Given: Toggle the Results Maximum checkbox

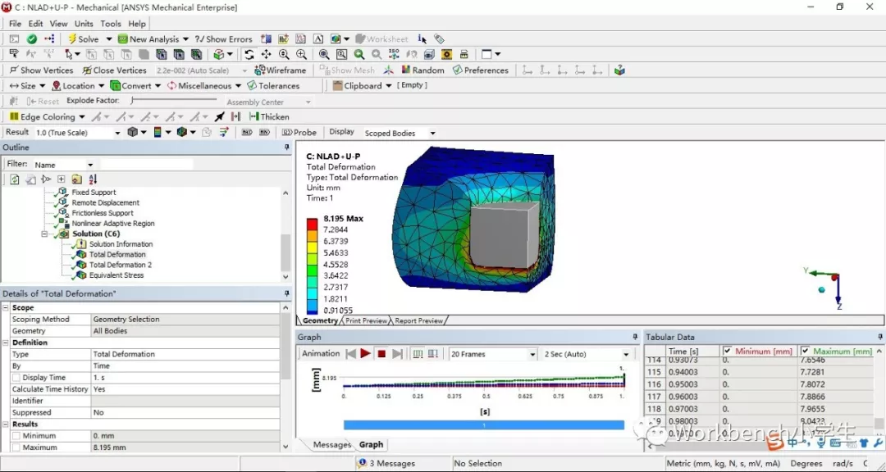Looking at the screenshot, I should pos(16,447).
